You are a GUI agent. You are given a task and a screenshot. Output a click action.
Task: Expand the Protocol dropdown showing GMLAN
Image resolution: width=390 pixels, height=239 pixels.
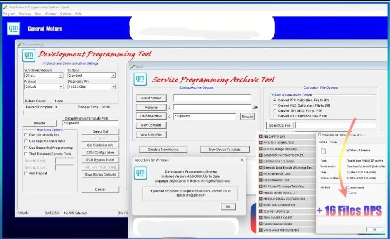(x=61, y=87)
